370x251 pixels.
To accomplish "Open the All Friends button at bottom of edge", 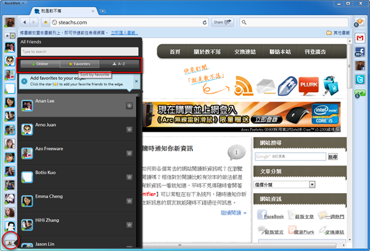I will [10, 243].
